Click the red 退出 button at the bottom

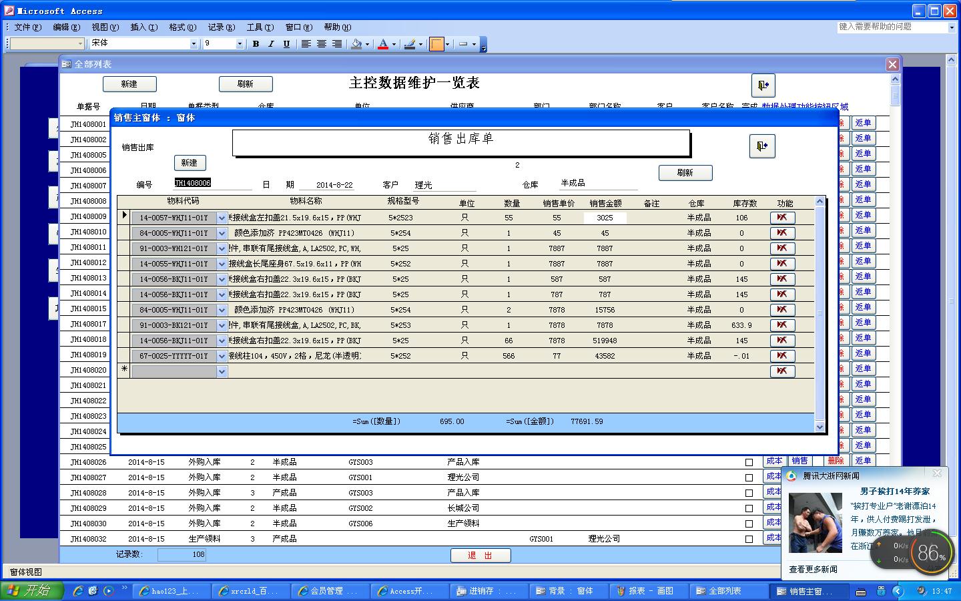[480, 556]
